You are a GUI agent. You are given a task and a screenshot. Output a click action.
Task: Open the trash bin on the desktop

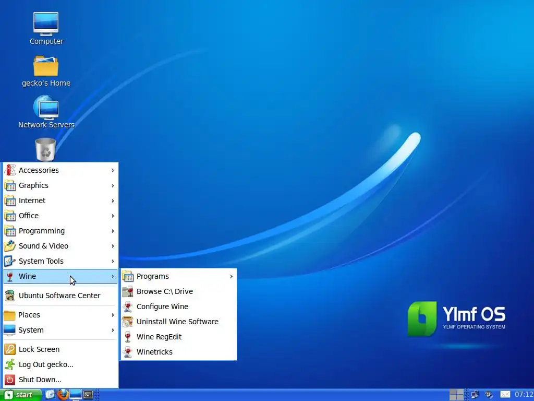(46, 149)
